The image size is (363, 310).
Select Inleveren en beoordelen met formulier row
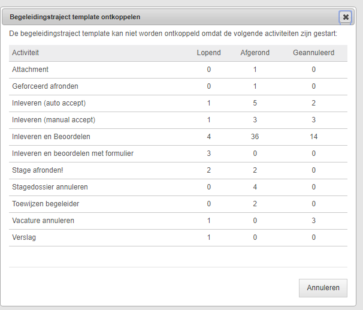tap(178, 154)
